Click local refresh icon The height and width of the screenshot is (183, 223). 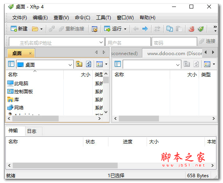[88, 64]
